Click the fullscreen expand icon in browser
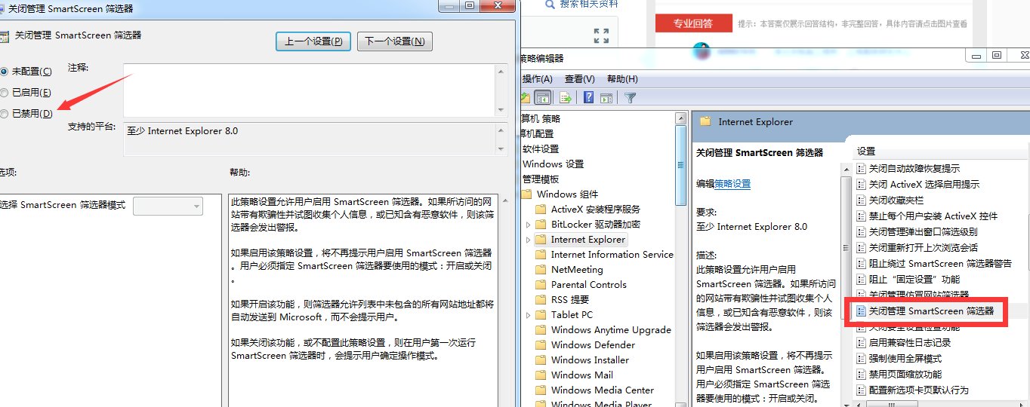Screen dimensions: 1030x407 [601, 35]
